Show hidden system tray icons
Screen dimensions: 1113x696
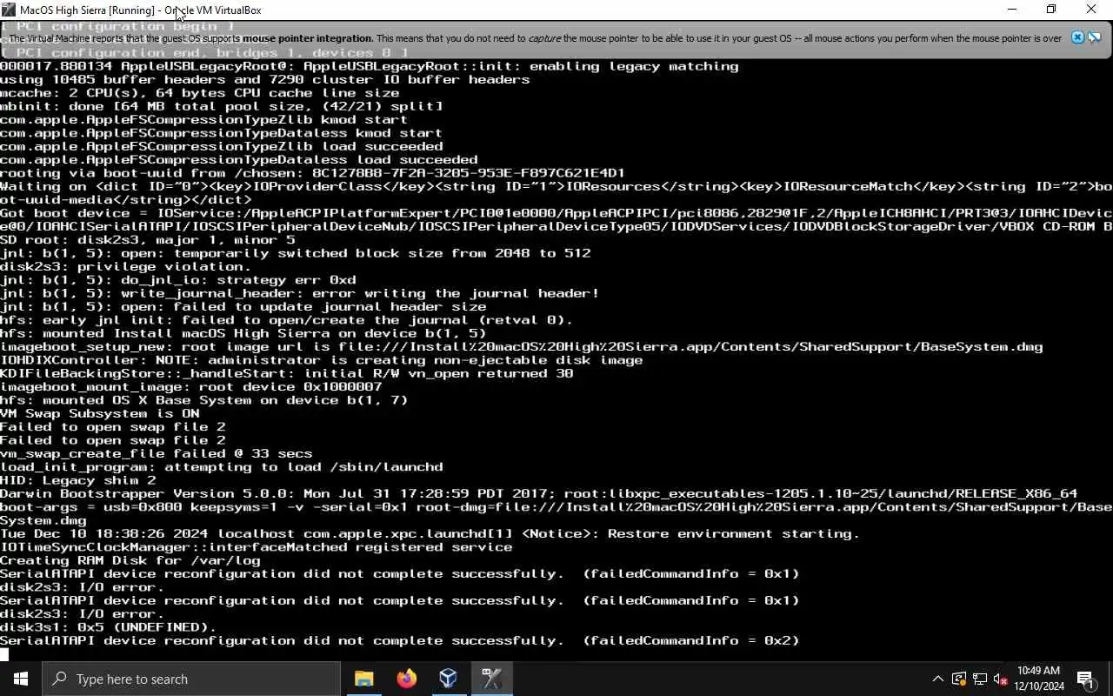click(x=937, y=679)
